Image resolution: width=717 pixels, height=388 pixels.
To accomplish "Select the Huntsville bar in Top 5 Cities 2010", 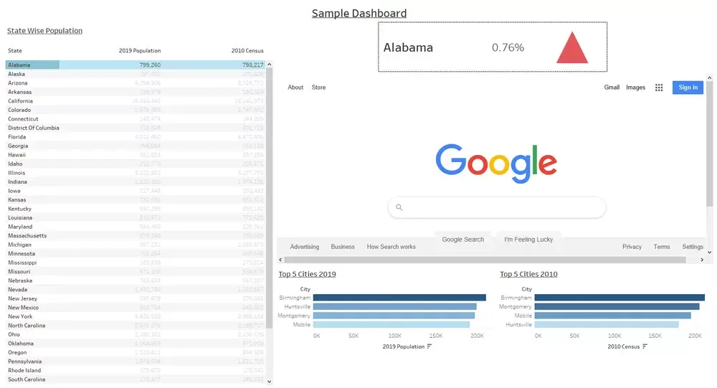I will [607, 324].
